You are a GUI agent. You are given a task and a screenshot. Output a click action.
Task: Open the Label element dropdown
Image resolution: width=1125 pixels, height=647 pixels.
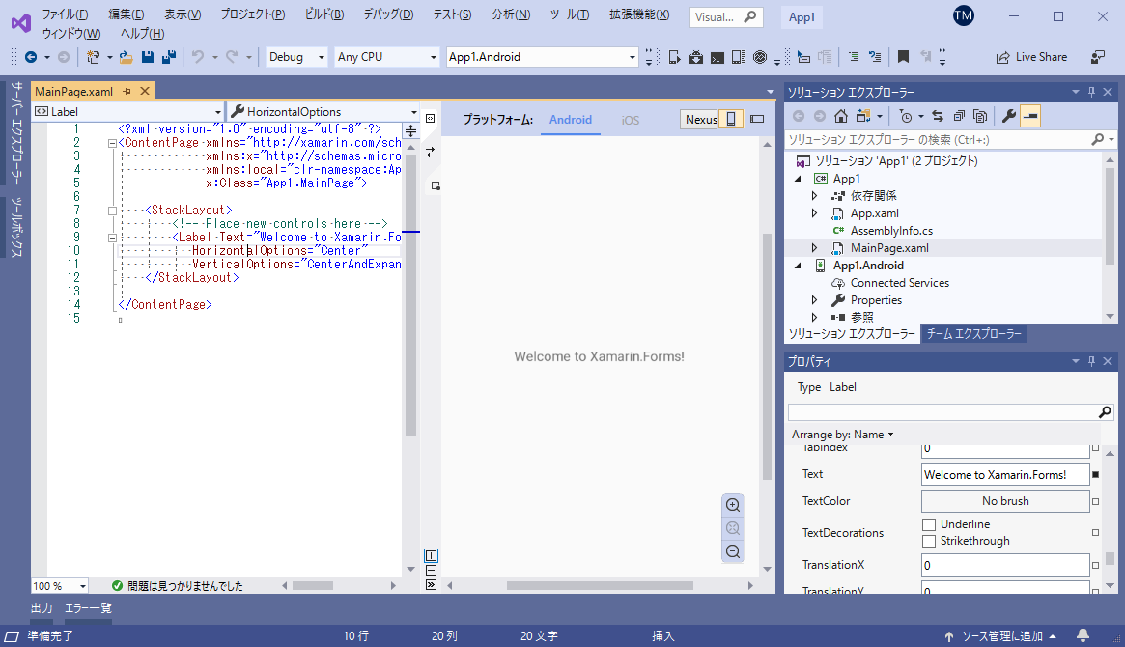click(127, 112)
